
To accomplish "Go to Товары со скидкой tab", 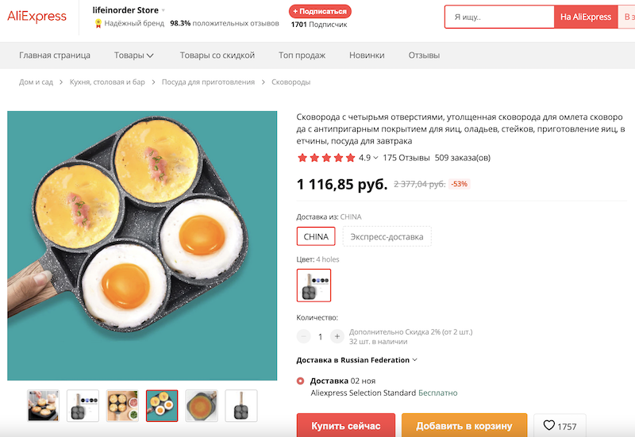I will point(217,56).
